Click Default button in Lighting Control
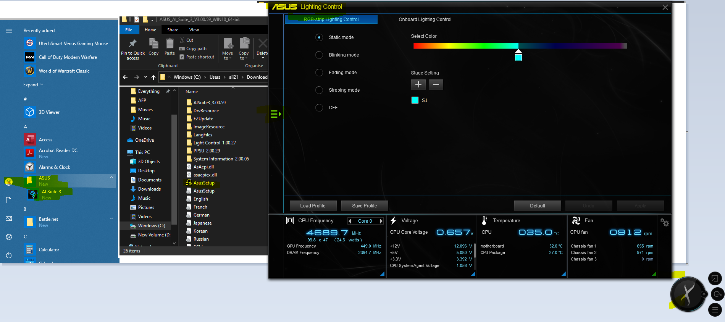Screen dimensions: 725x322 click(538, 205)
